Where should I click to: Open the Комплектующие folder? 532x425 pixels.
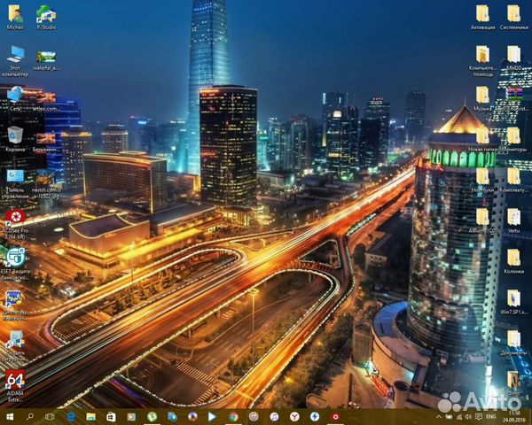(x=513, y=181)
